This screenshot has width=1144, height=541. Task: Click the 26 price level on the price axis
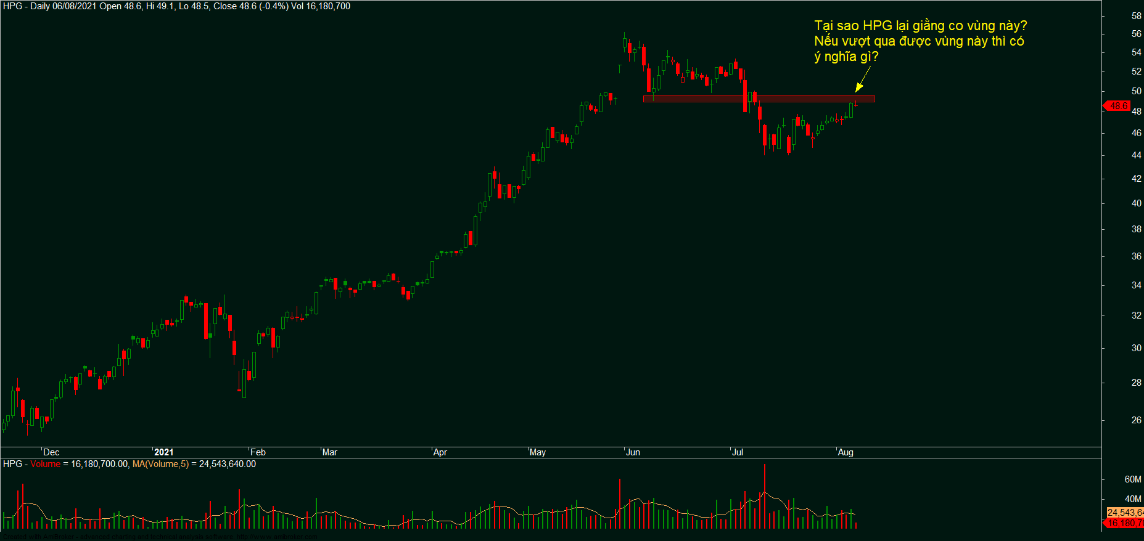(x=1136, y=420)
